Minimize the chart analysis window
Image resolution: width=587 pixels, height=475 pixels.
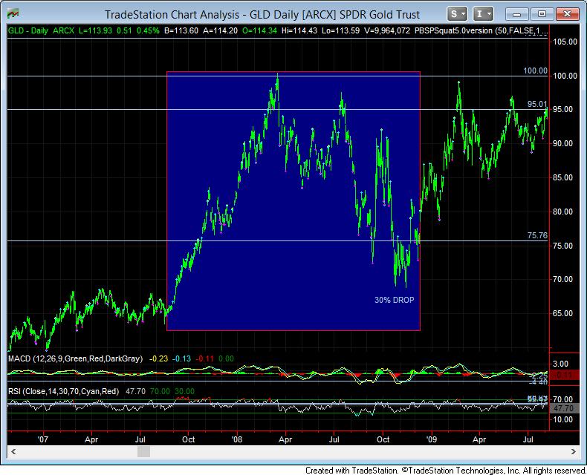(516, 14)
